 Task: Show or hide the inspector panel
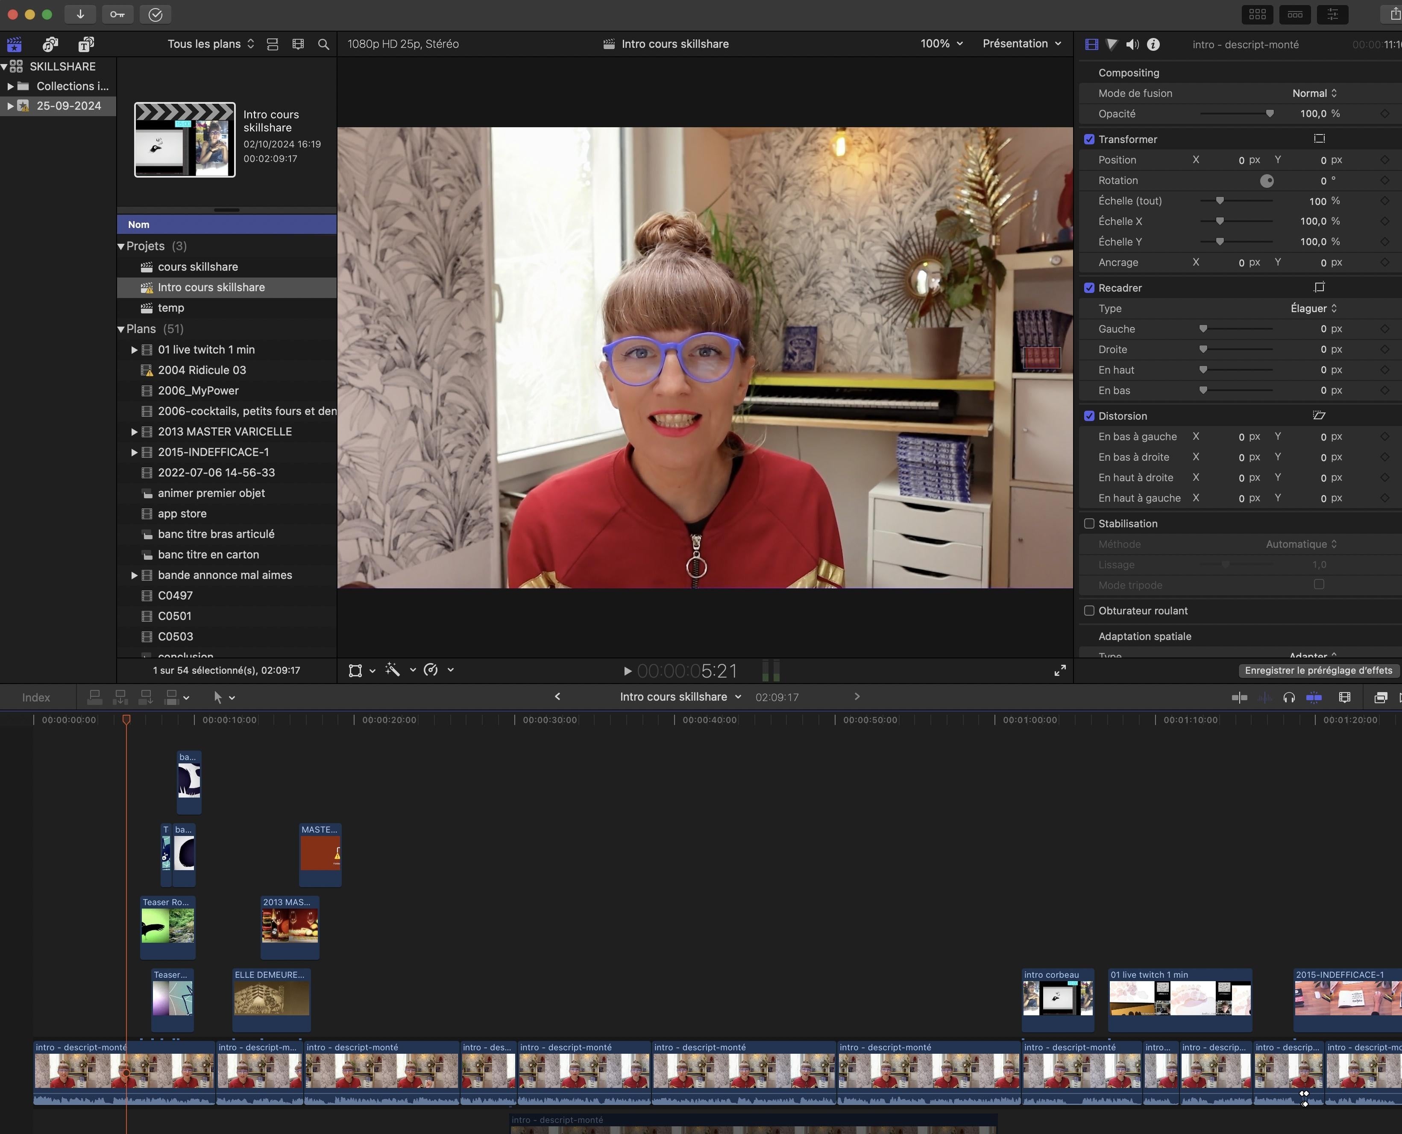tap(1333, 15)
